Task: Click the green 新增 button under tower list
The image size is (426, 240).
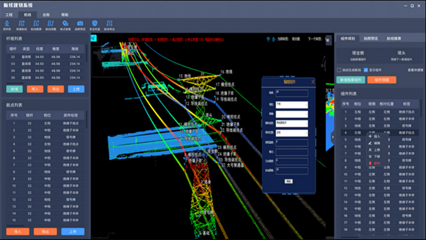Action: (x=15, y=89)
